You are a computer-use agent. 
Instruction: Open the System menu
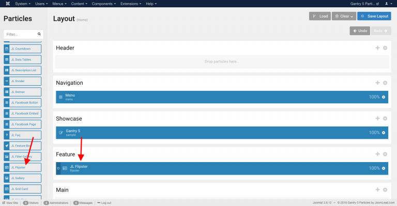coord(23,4)
